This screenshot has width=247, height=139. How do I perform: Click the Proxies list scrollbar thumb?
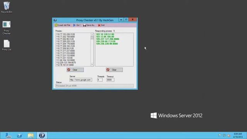(92, 38)
